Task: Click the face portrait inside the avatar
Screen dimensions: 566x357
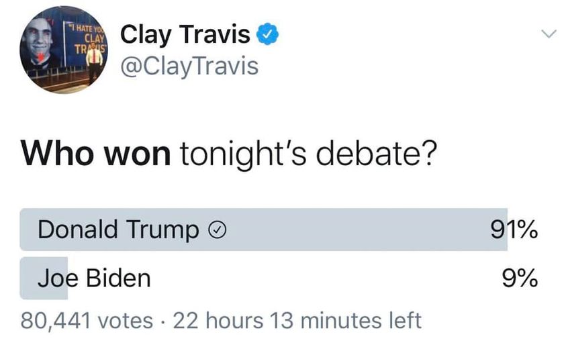Action: pos(42,44)
